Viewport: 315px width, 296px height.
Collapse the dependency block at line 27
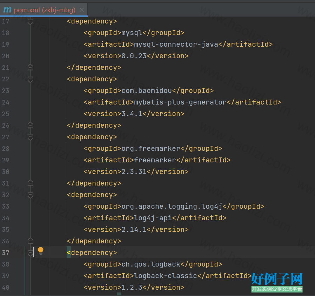point(30,137)
